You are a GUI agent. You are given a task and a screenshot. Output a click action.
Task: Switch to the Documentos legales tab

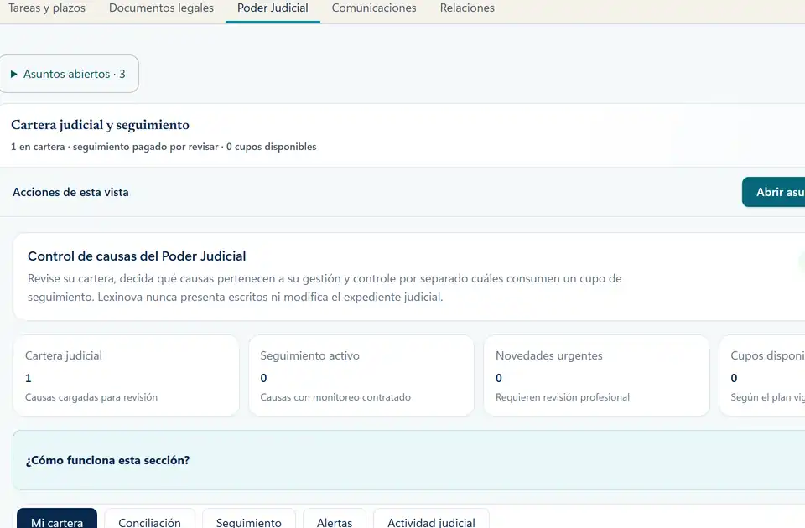pos(161,8)
